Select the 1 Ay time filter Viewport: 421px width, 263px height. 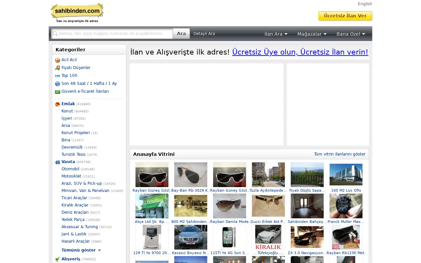pos(112,84)
